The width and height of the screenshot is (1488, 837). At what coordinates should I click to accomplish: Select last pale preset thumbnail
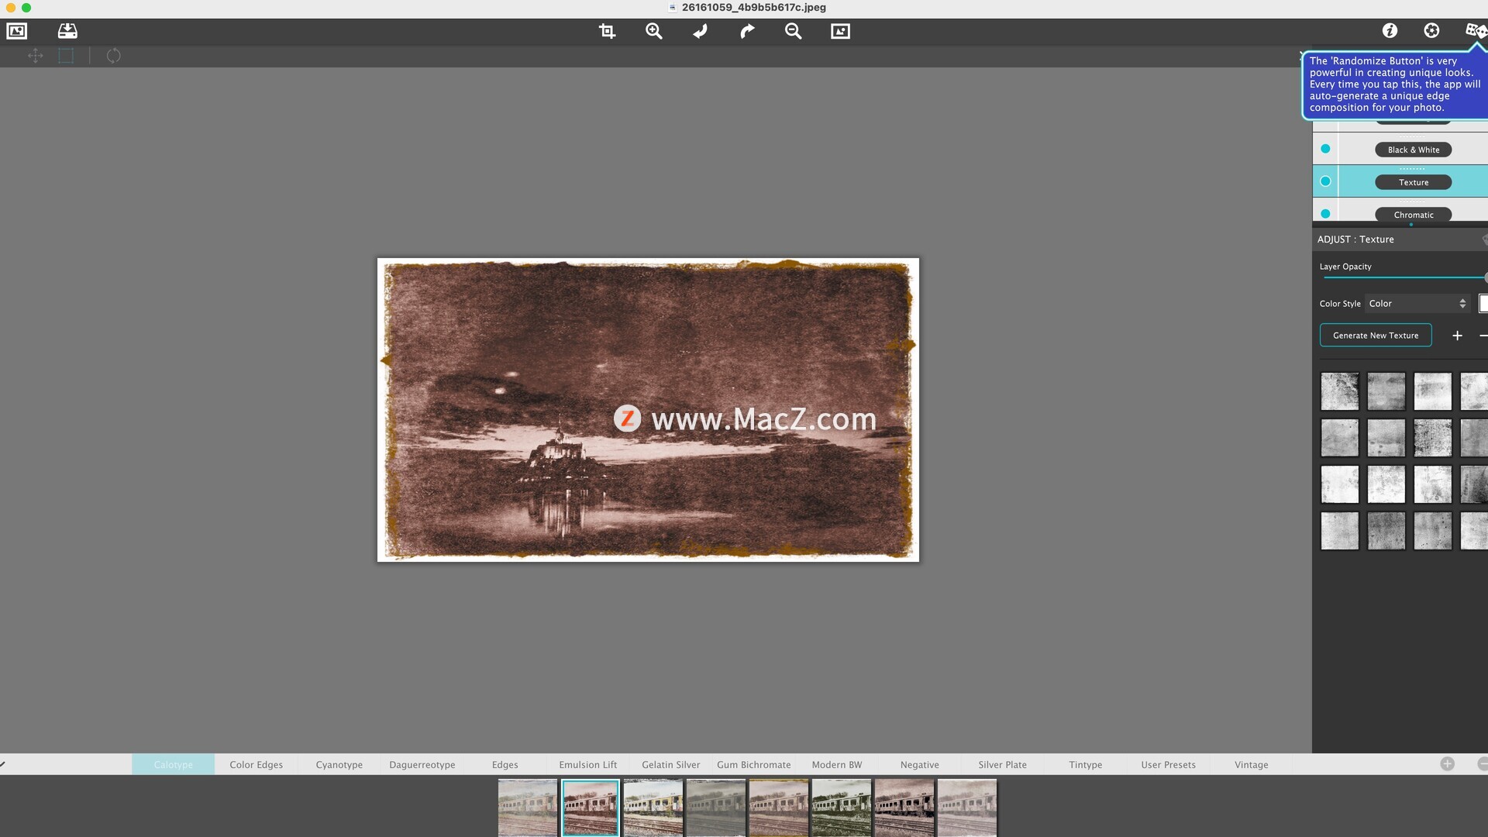click(x=966, y=808)
